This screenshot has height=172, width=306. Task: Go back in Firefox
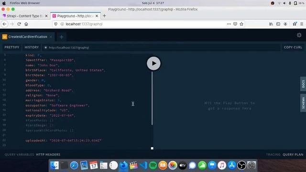tap(5, 24)
